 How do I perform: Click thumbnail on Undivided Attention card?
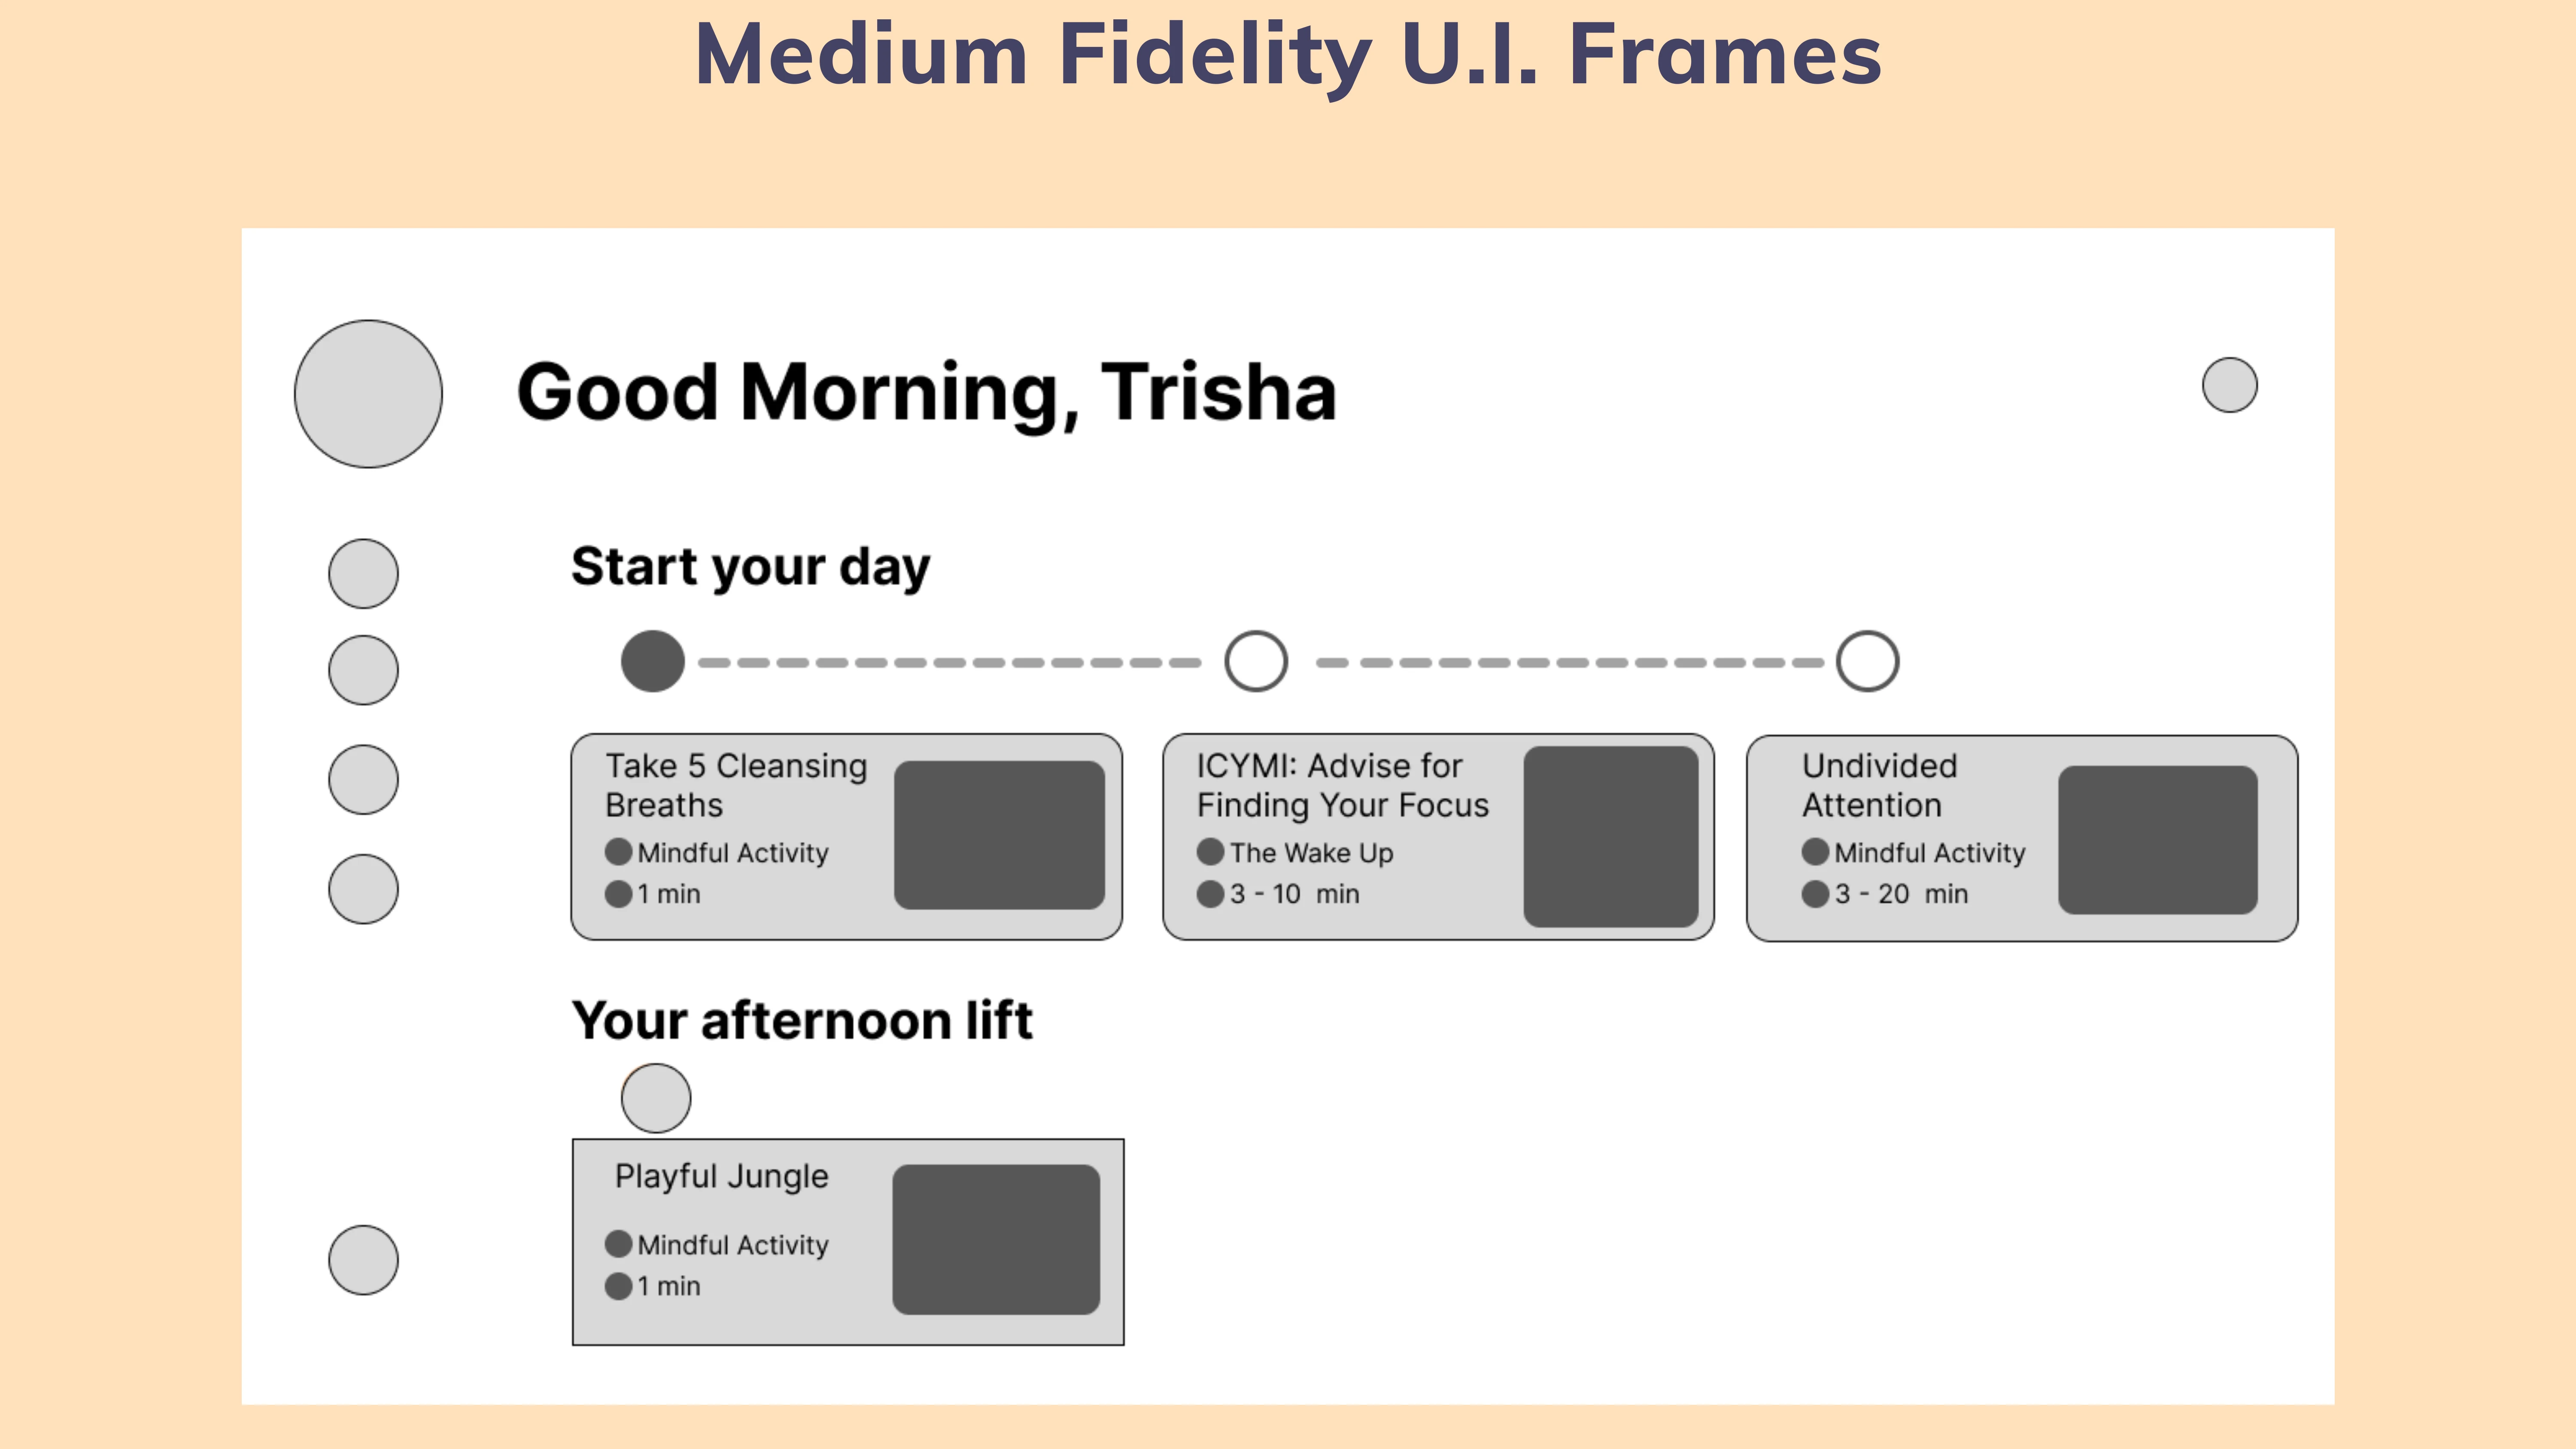pyautogui.click(x=2157, y=840)
